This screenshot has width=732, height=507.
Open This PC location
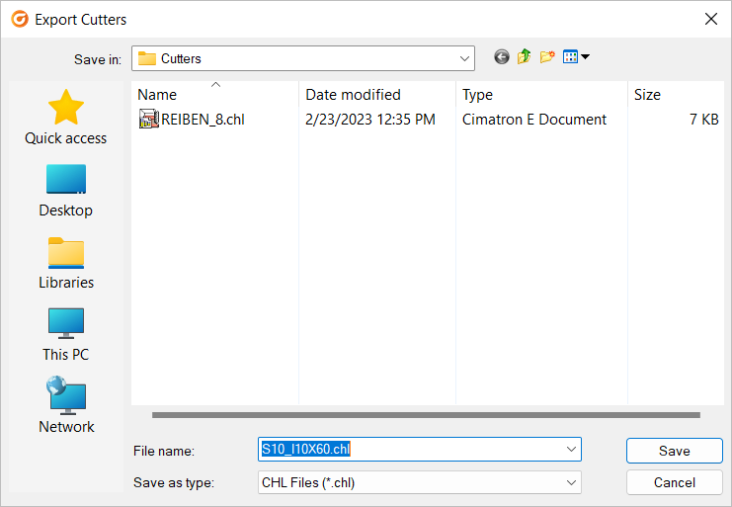[x=66, y=335]
